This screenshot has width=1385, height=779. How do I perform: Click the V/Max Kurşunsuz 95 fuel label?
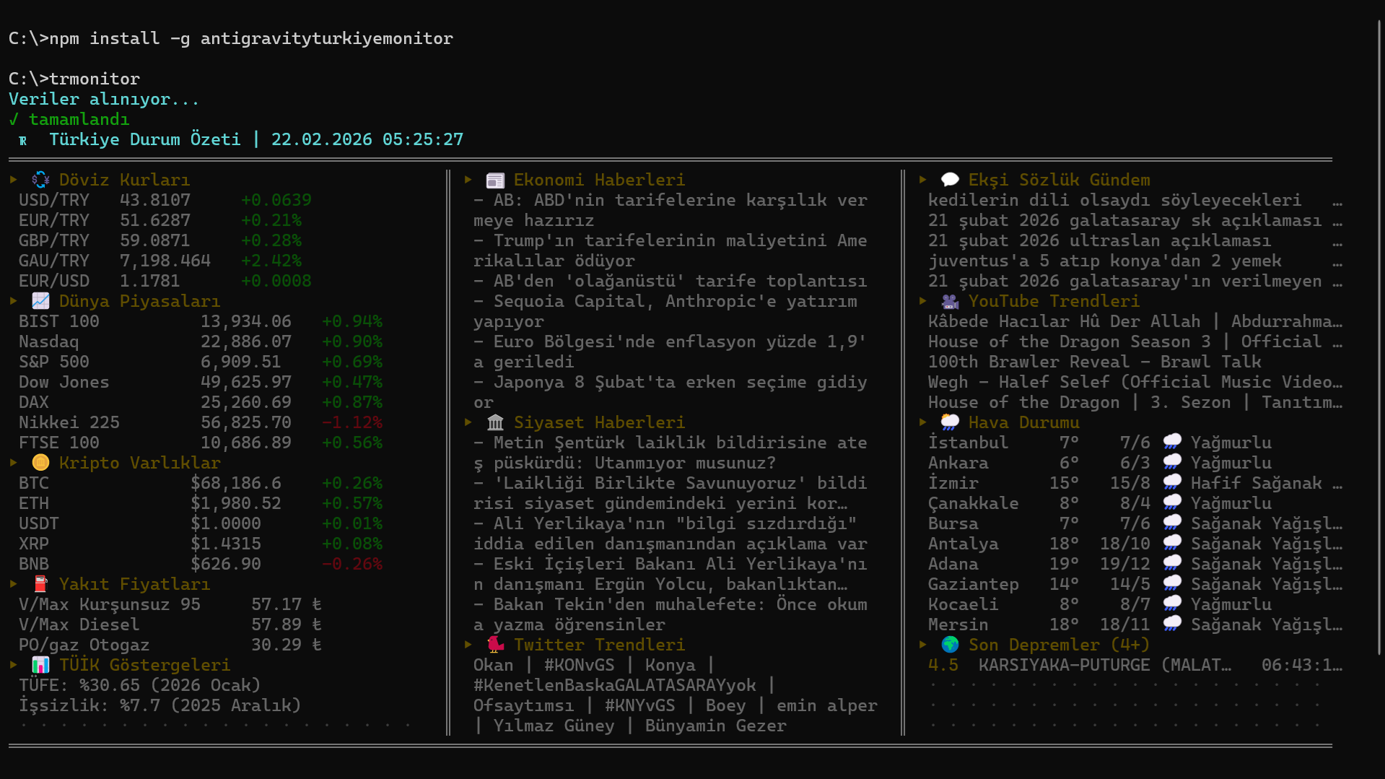(x=110, y=604)
